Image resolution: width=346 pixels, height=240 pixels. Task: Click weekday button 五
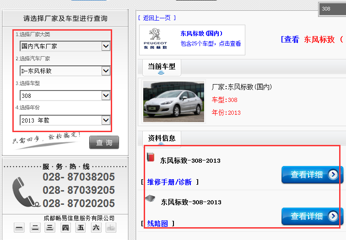(x=81, y=228)
